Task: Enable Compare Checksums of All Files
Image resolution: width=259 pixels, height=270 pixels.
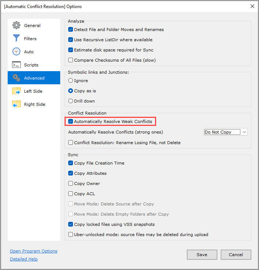Action: click(x=70, y=60)
